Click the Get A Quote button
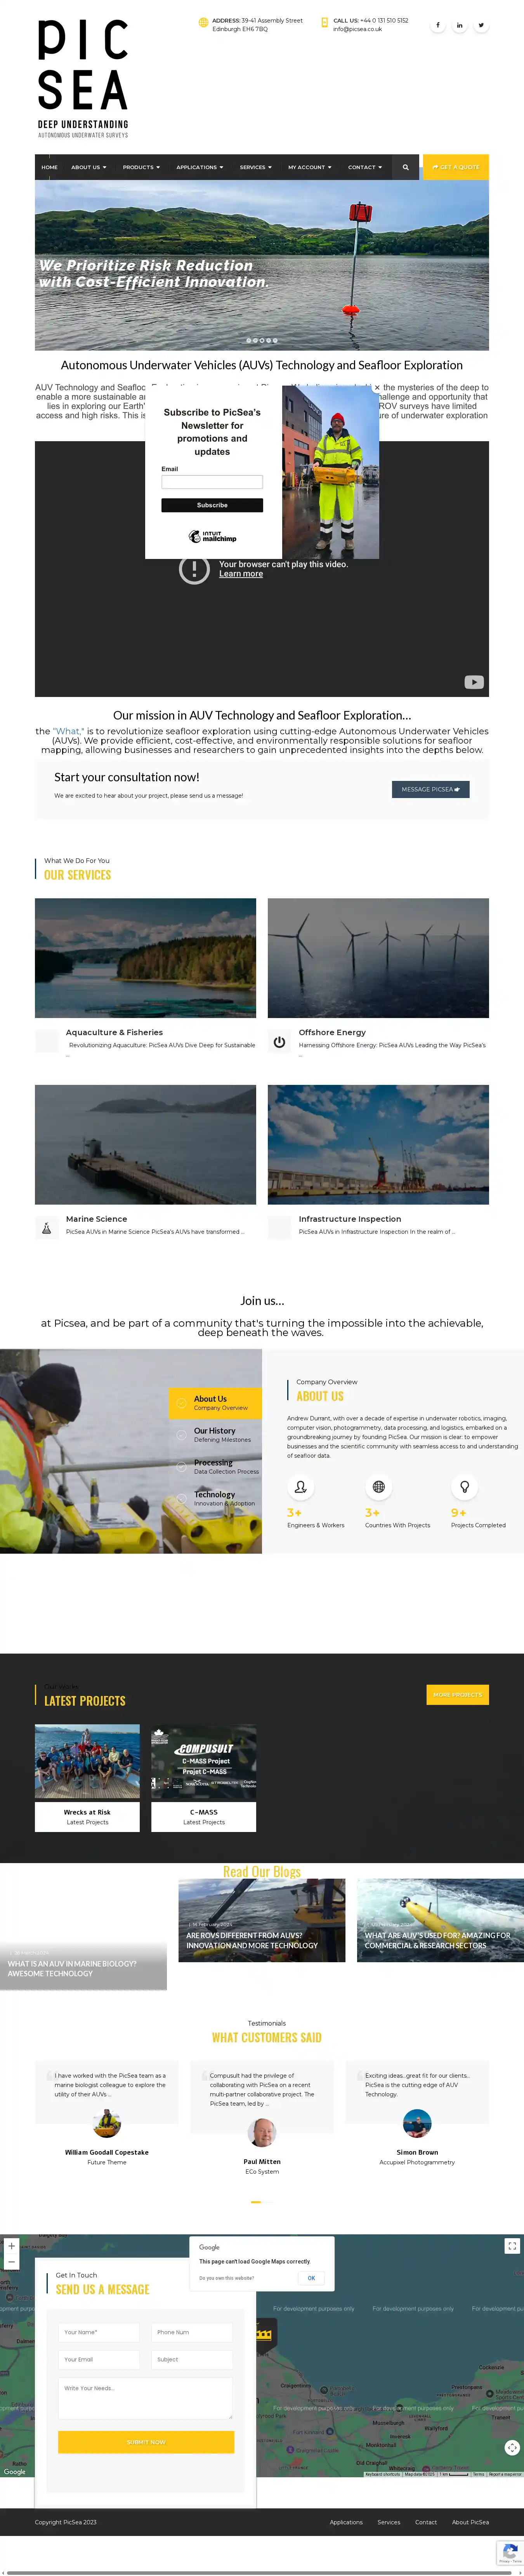 pyautogui.click(x=456, y=167)
